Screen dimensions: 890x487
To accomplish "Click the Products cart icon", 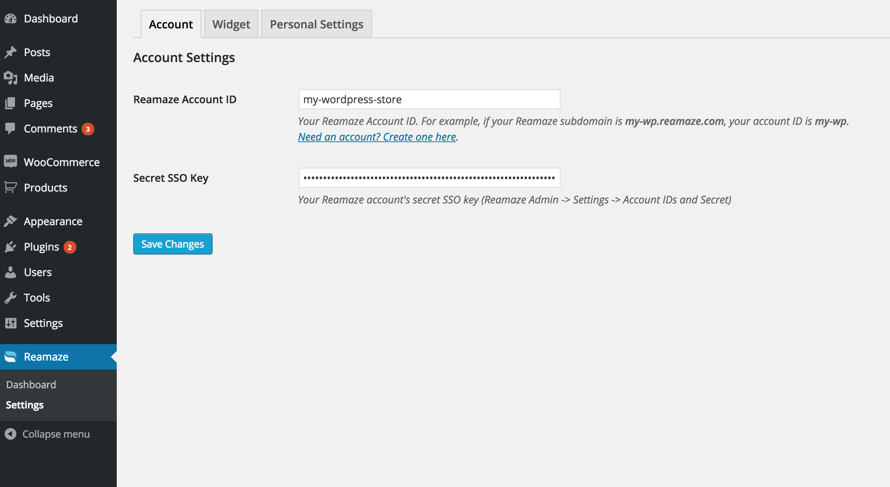I will coord(10,187).
